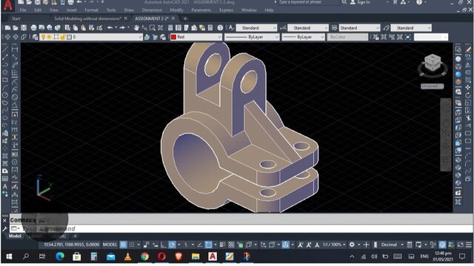Click the Text Style A icon
This screenshot has width=474, height=266.
tap(231, 28)
